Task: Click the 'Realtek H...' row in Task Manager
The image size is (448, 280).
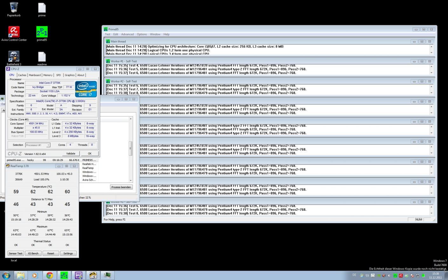Action: click(89, 164)
